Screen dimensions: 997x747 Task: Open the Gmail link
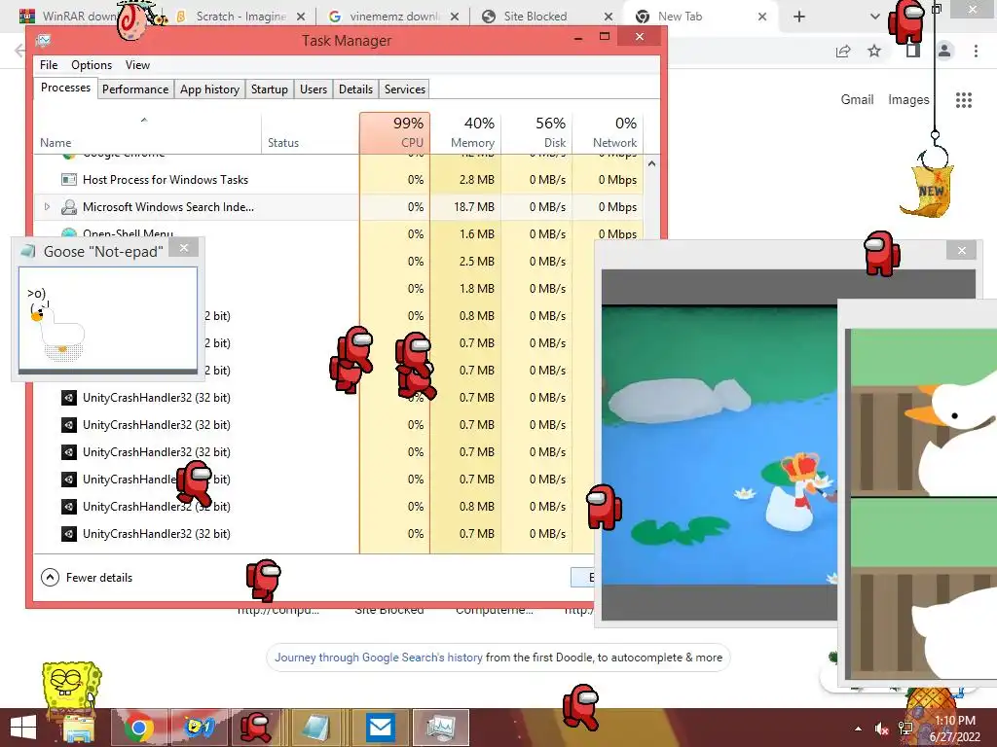tap(857, 99)
